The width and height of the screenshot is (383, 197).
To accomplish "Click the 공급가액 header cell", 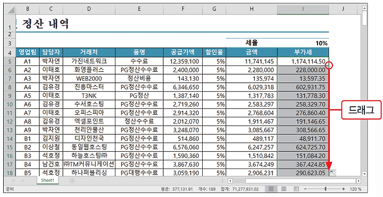I will coord(183,52).
